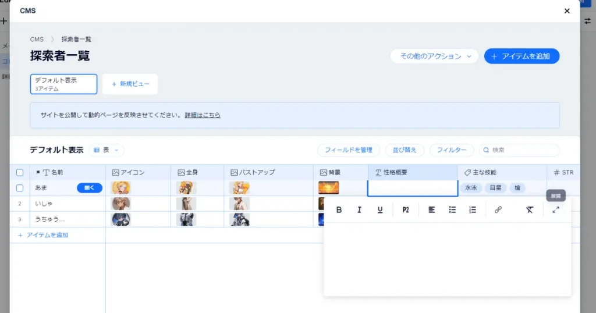Click フィールドを管理 button
The width and height of the screenshot is (596, 313).
pyautogui.click(x=348, y=150)
